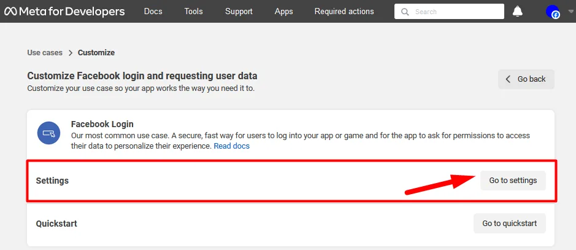Navigate to Use cases breadcrumb

[45, 53]
